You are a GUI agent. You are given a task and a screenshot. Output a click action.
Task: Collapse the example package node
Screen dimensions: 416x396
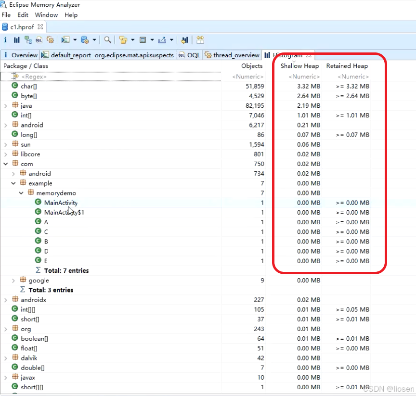tap(13, 183)
